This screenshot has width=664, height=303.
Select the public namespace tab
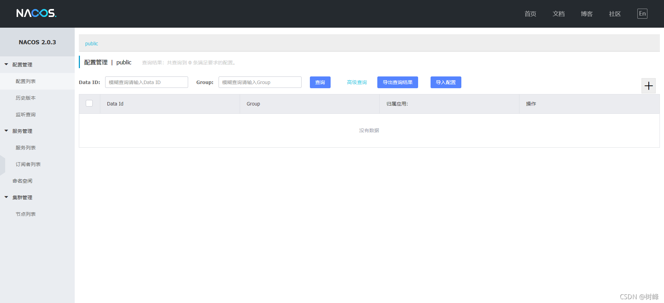point(92,44)
